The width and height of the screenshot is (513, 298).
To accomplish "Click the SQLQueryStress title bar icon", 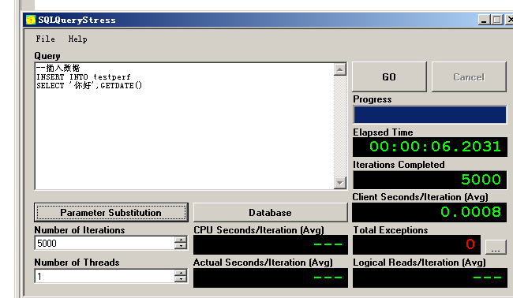I will click(31, 20).
